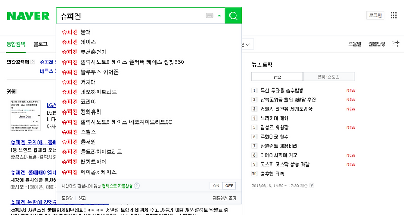
Task: Turn context autocomplete ON
Action: pyautogui.click(x=216, y=186)
